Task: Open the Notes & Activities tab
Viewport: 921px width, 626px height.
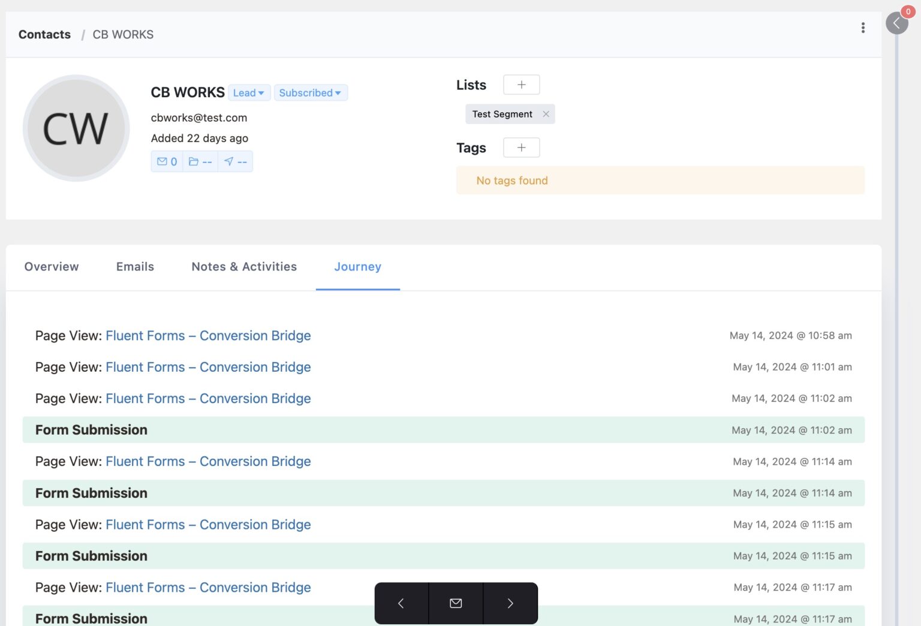Action: (244, 267)
